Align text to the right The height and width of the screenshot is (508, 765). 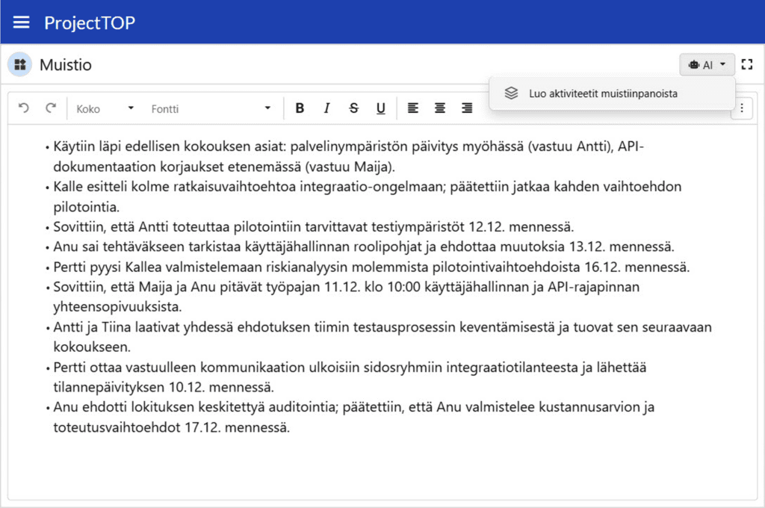click(467, 108)
